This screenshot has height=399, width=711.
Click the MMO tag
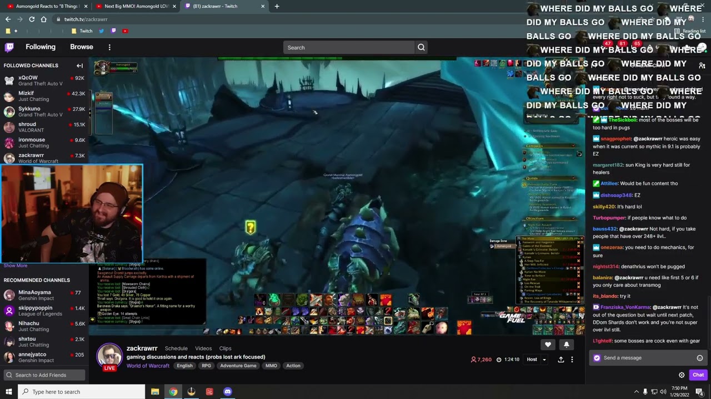(x=271, y=366)
